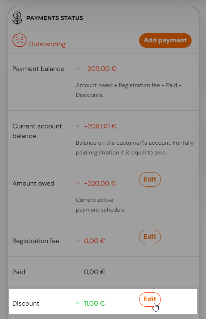The height and width of the screenshot is (319, 206).
Task: Click the money plant Payments Status icon
Action: (x=17, y=18)
